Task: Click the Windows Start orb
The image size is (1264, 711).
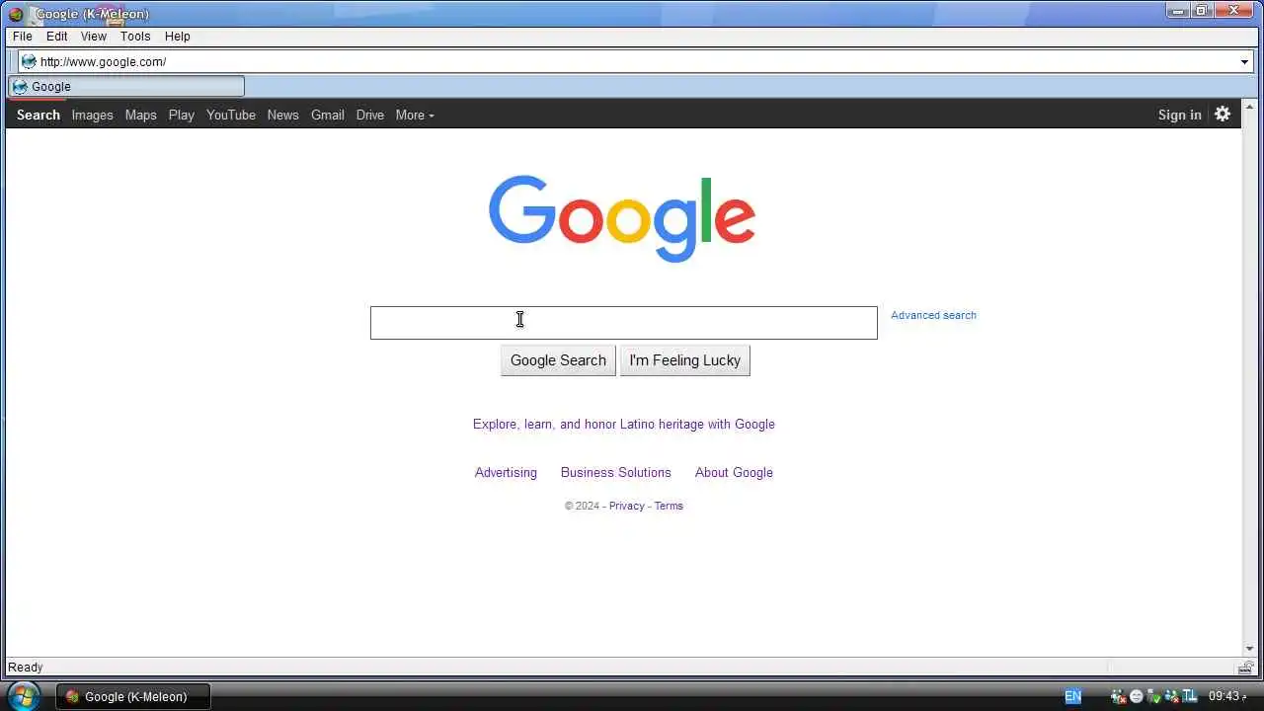Action: (24, 695)
